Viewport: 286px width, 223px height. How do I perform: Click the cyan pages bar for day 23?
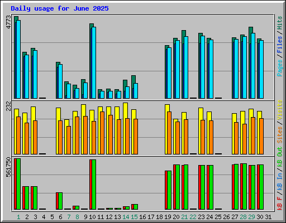[203, 67]
